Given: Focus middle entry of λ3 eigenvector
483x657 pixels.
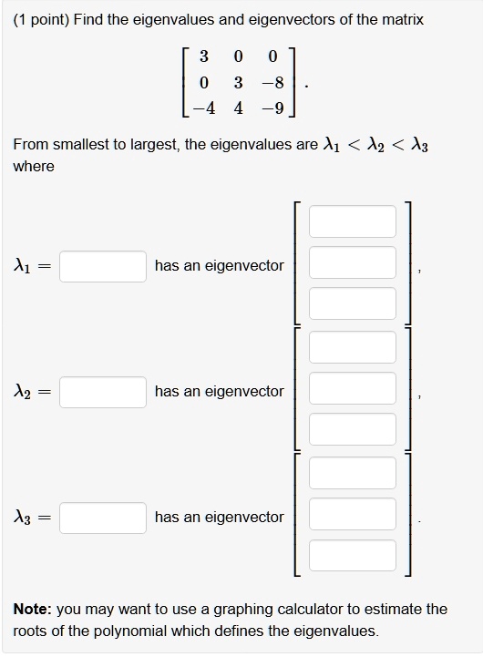Looking at the screenshot, I should click(353, 514).
